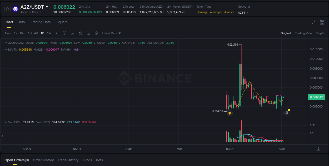
Task: Enable the 4H timeframe
Action: point(36,33)
